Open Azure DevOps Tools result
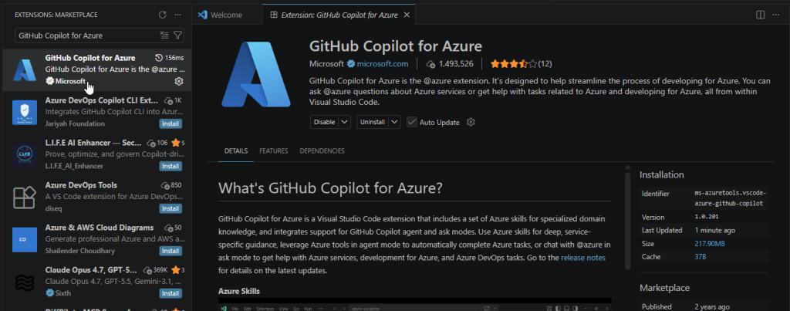The image size is (790, 311). coord(96,197)
